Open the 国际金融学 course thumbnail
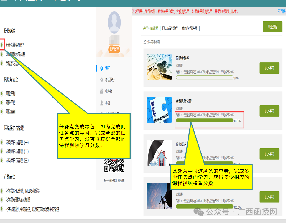 [x=159, y=67]
